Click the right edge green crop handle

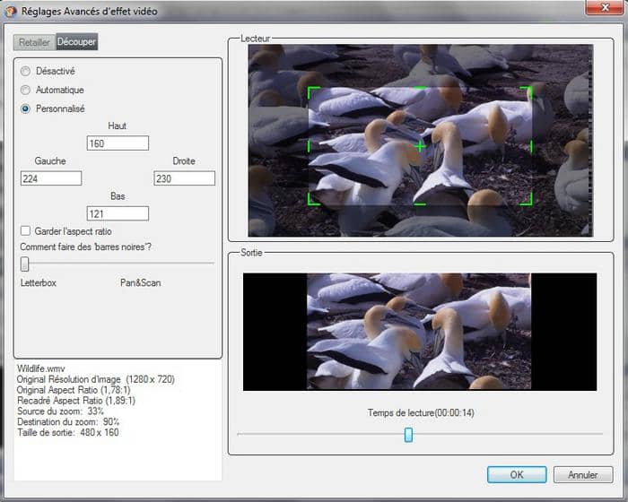531,146
